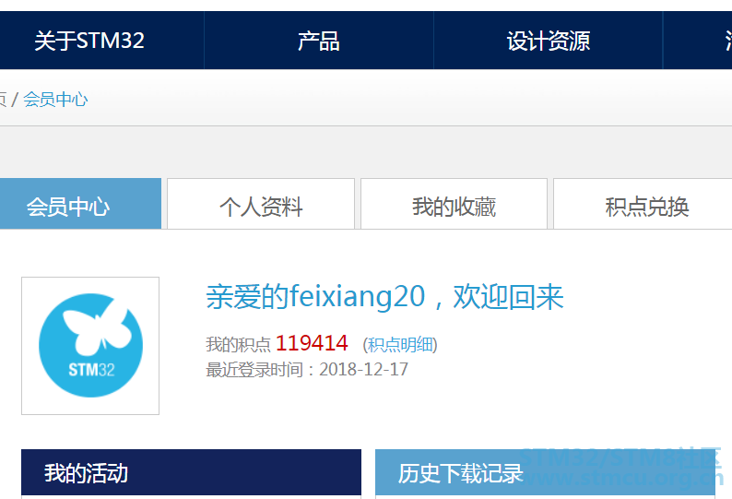
Task: Click the 最近登录时间 label
Action: tap(254, 370)
